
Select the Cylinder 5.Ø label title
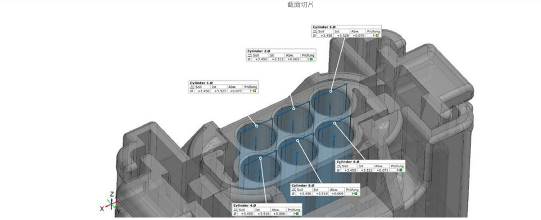pyautogui.click(x=303, y=185)
